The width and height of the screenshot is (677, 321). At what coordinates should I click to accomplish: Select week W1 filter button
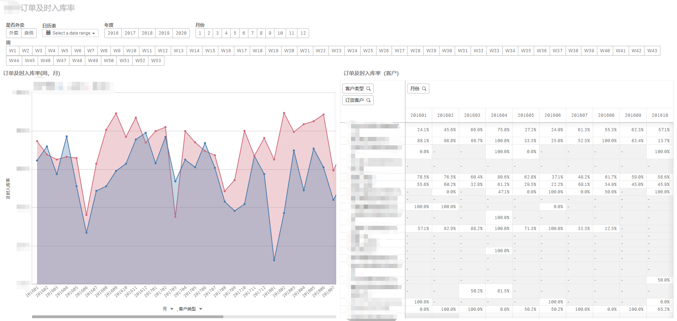13,51
